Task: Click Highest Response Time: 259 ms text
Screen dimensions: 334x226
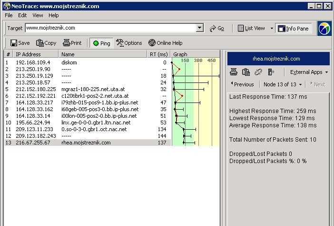Action: coord(273,111)
